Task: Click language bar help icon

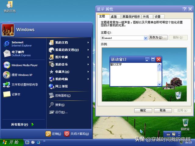Action: [174, 134]
